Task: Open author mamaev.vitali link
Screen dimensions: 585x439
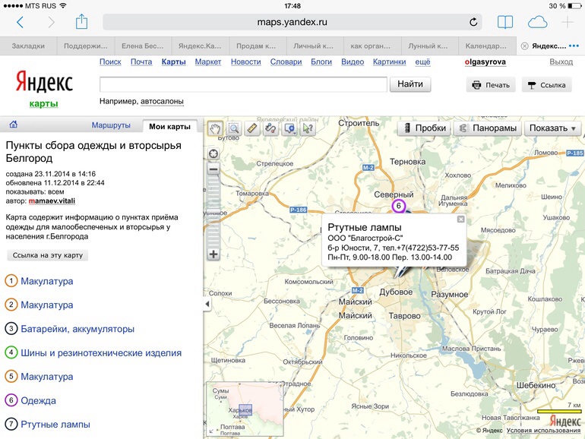Action: (x=52, y=201)
